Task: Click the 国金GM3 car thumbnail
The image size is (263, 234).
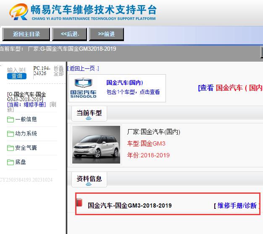Action: click(96, 145)
